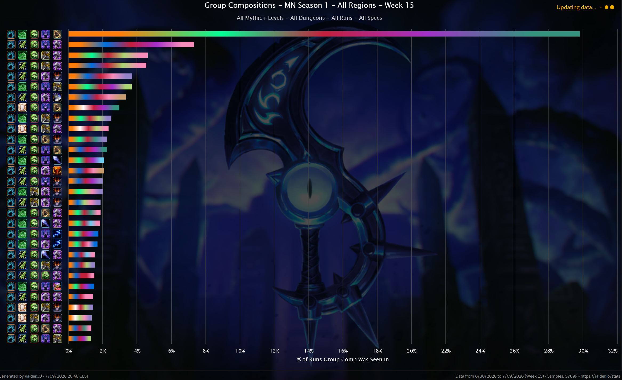Select the green skull icon in the top row
Image resolution: width=622 pixels, height=380 pixels.
[x=34, y=34]
